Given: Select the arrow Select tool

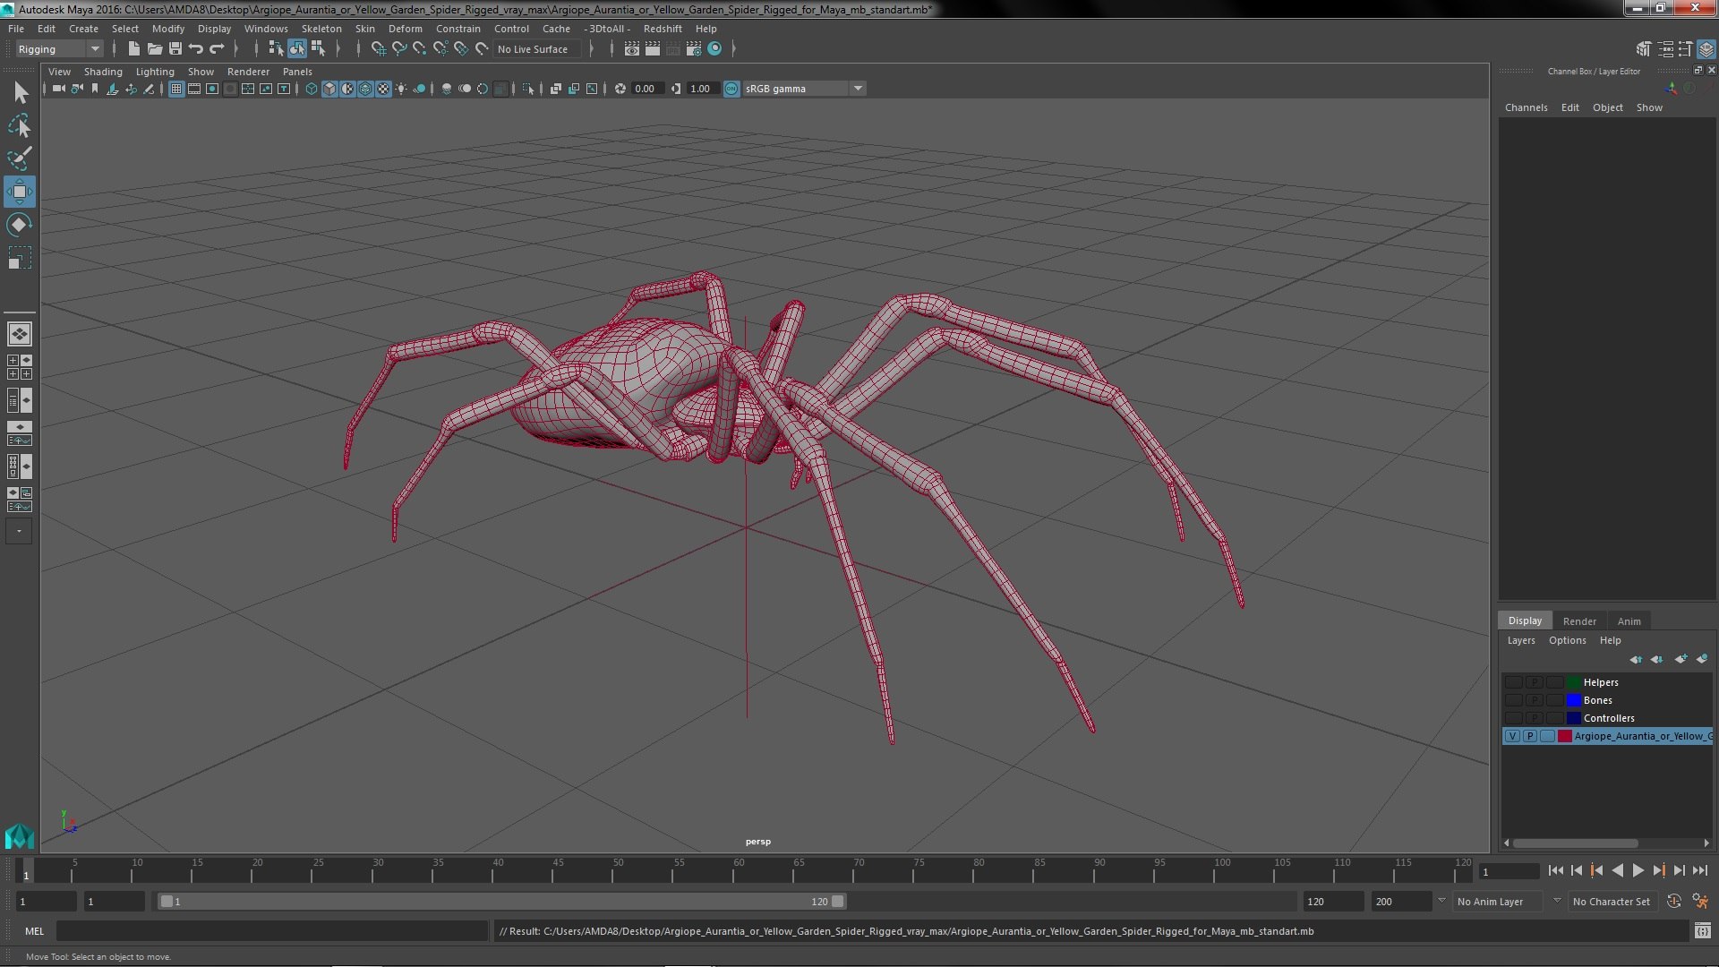Looking at the screenshot, I should (x=20, y=92).
